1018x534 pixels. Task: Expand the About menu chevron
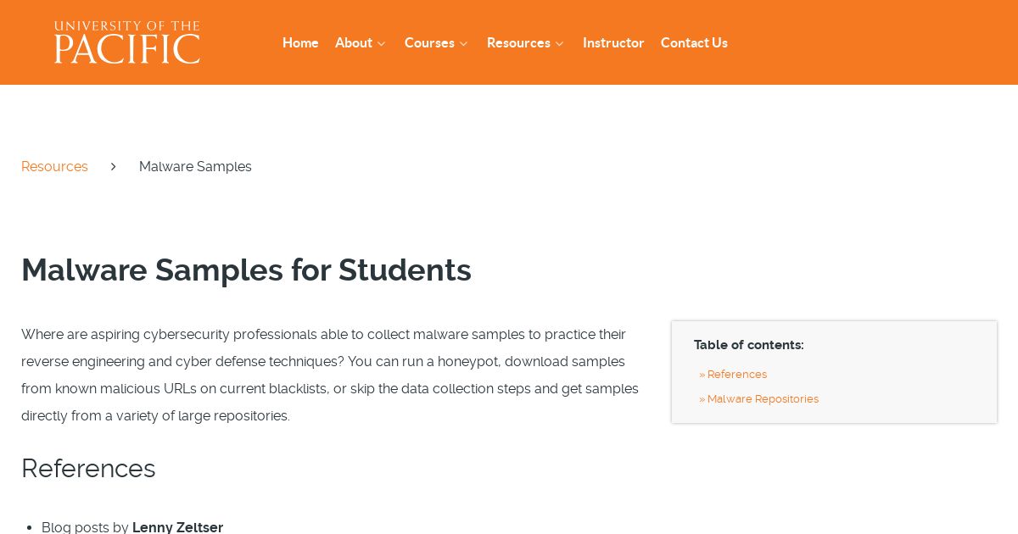[382, 43]
